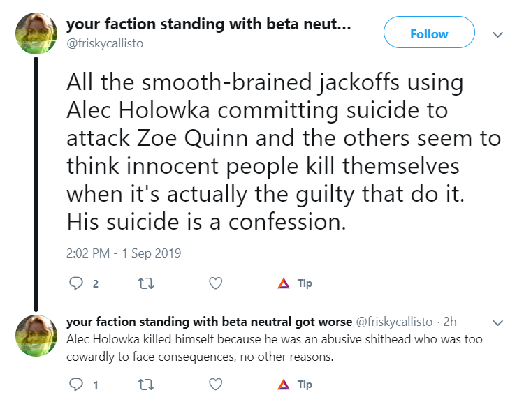Open the @friskycallisto handle in header

[105, 43]
